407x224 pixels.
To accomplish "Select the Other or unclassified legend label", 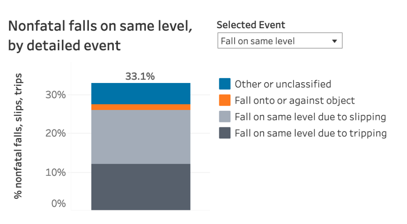I will [283, 84].
